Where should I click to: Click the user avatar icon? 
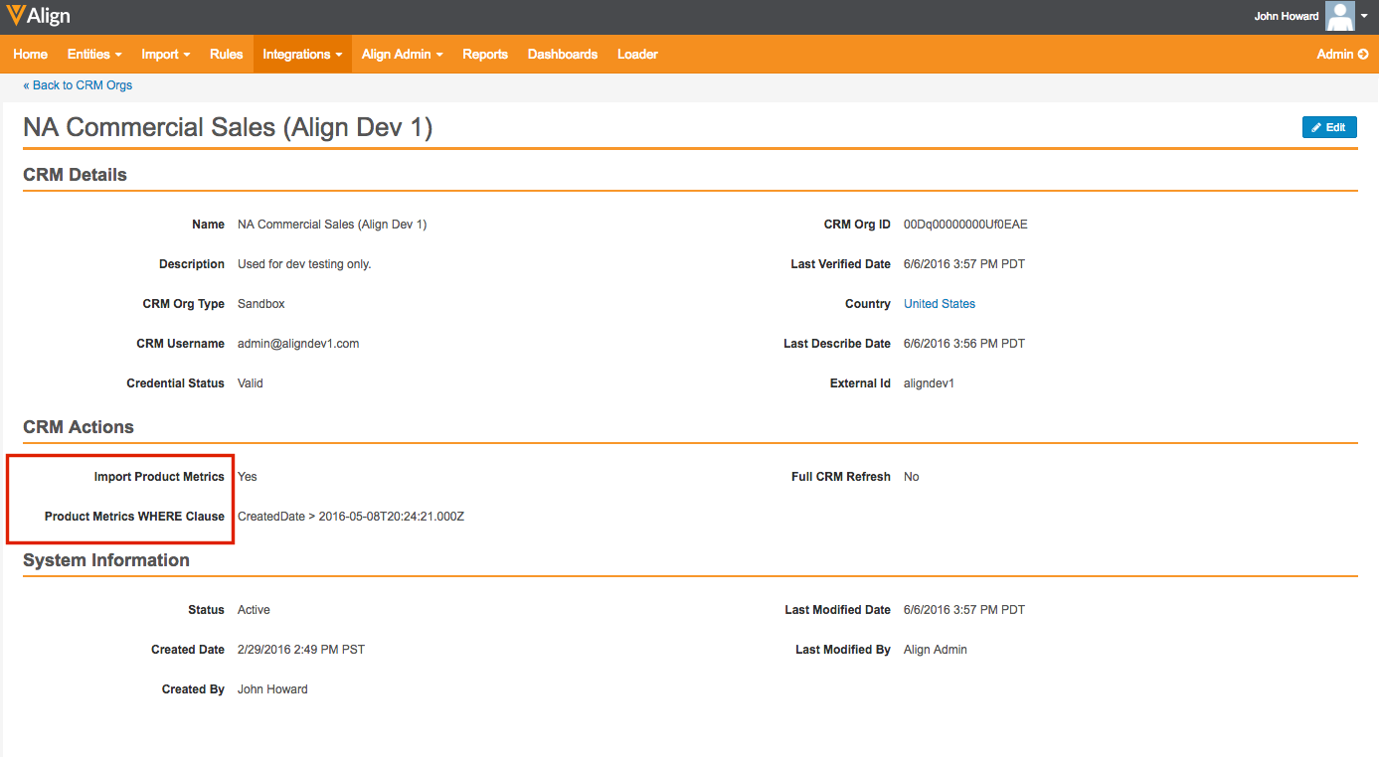[x=1339, y=16]
